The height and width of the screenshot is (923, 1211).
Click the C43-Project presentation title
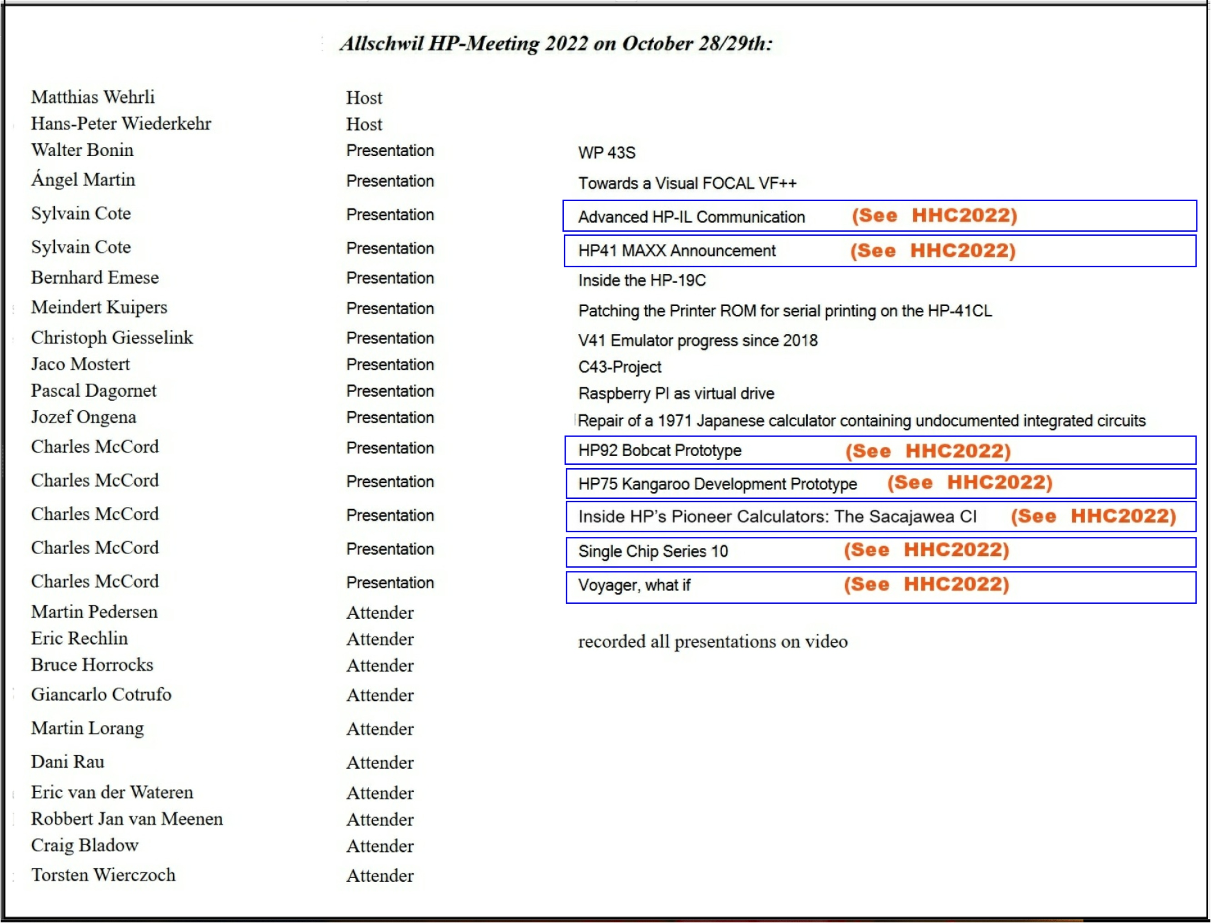pos(619,367)
